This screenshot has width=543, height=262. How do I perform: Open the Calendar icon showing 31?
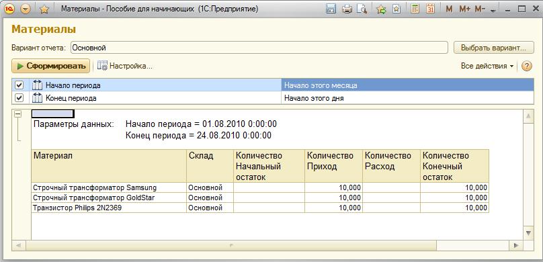pos(431,9)
